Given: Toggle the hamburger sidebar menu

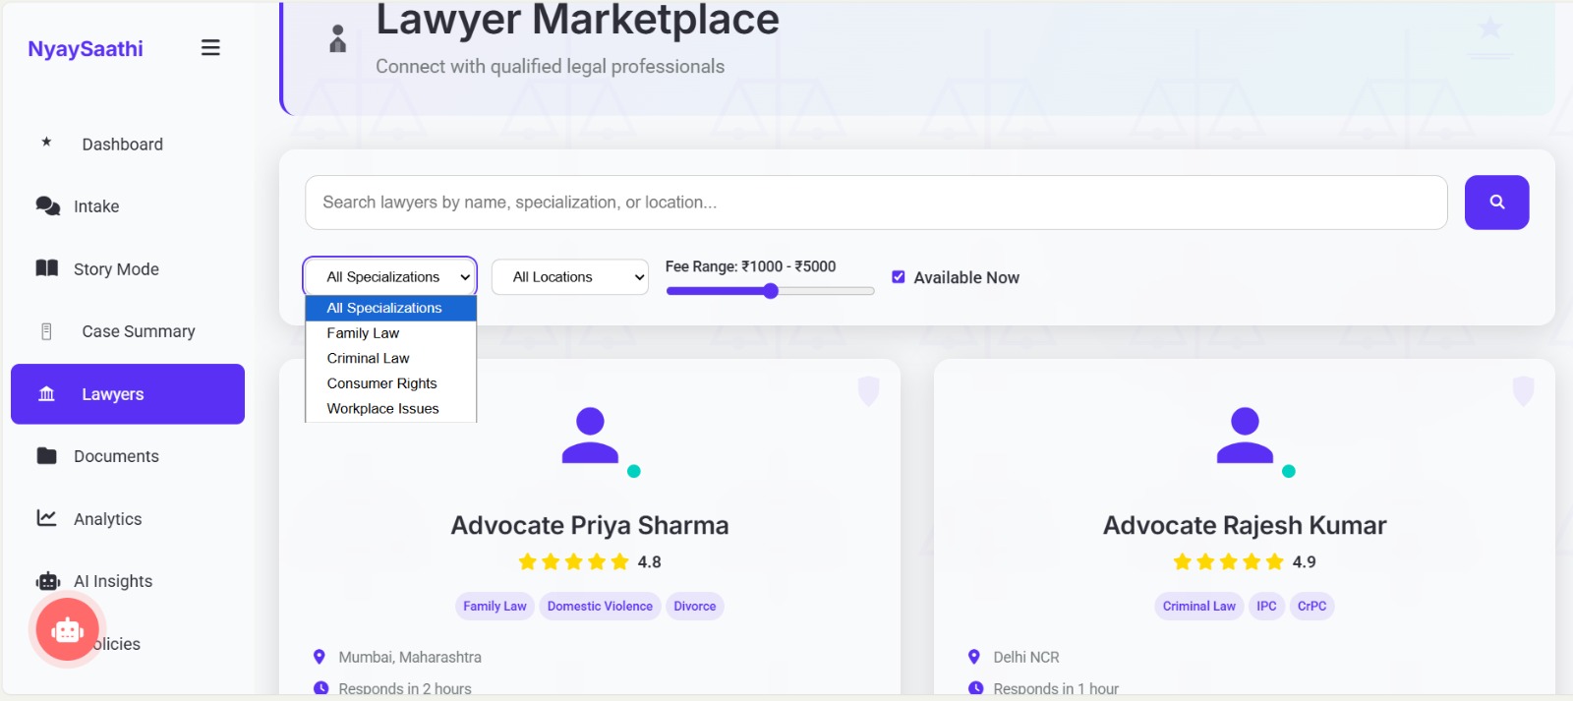Looking at the screenshot, I should (x=210, y=48).
